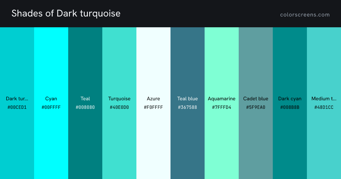341x179 pixels.
Task: Click the 'Azure' color name label
Action: [153, 99]
